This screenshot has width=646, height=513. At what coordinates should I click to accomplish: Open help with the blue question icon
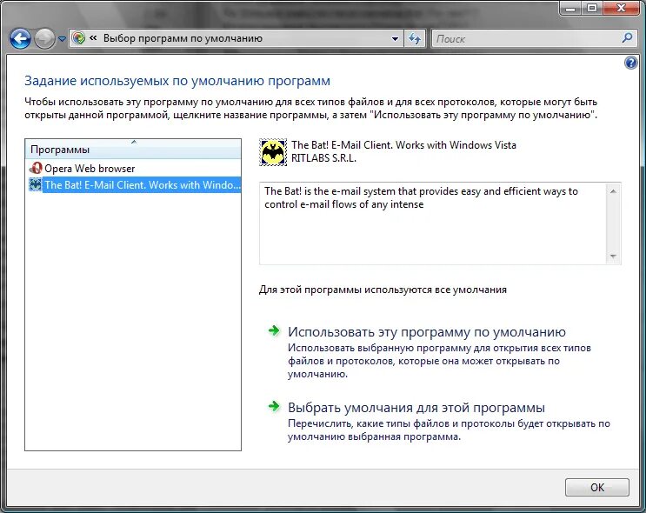[x=630, y=63]
